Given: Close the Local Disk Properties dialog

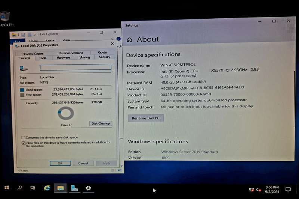Looking at the screenshot, I should [112, 44].
